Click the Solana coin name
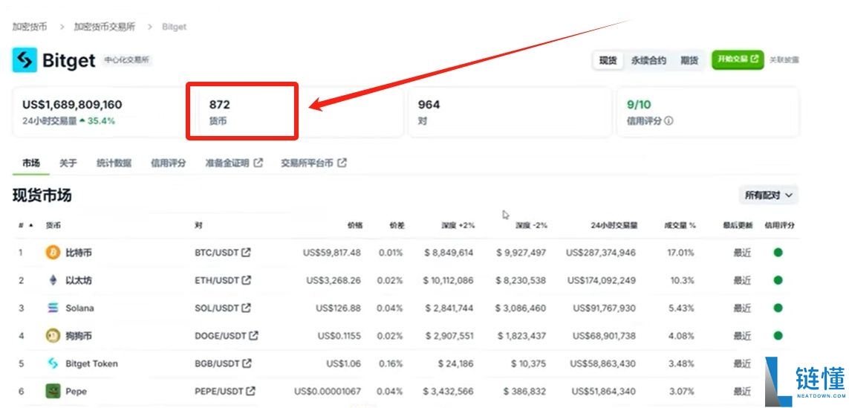The width and height of the screenshot is (849, 408). click(79, 308)
